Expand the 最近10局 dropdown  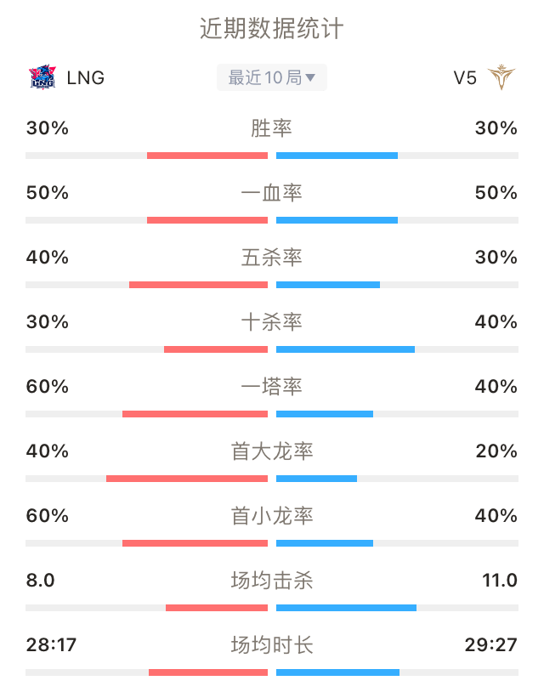pyautogui.click(x=272, y=77)
